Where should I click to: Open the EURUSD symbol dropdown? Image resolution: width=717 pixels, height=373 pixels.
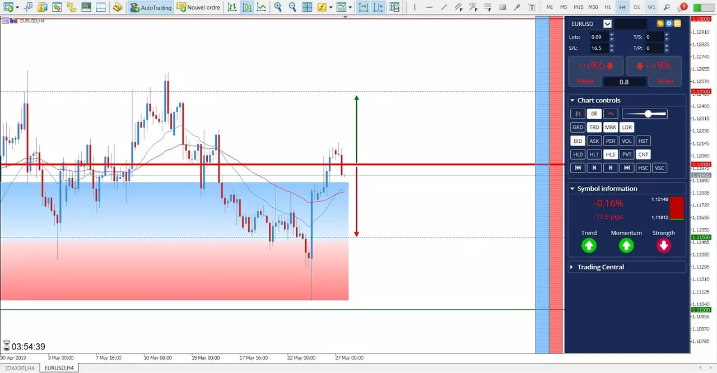pos(607,24)
